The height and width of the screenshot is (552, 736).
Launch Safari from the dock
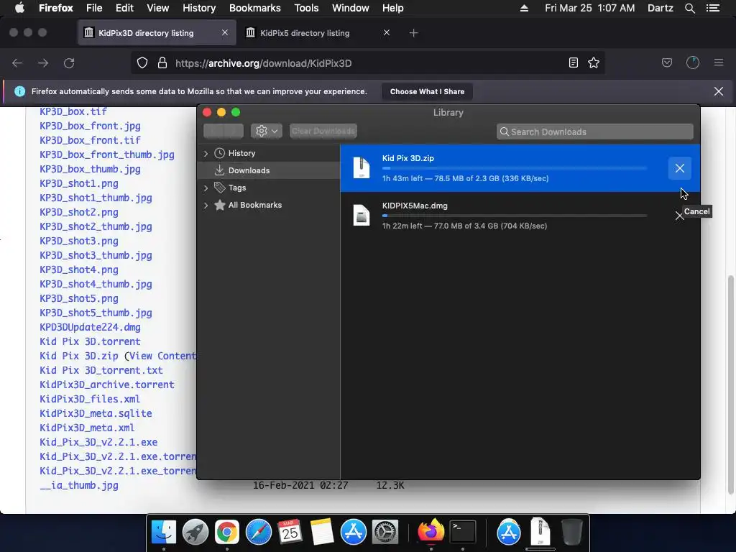[x=259, y=533]
